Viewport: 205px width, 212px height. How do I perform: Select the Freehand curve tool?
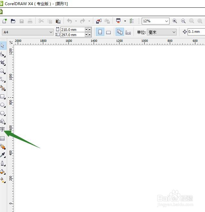click(x=3, y=80)
